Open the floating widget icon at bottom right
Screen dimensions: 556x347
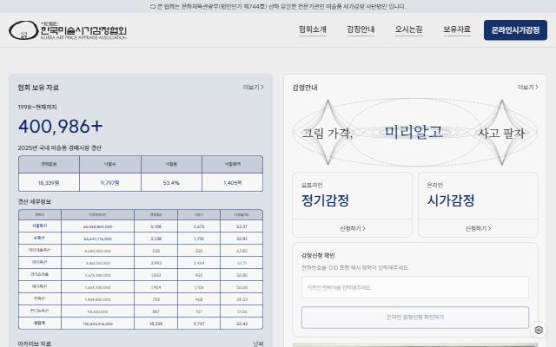[x=539, y=330]
